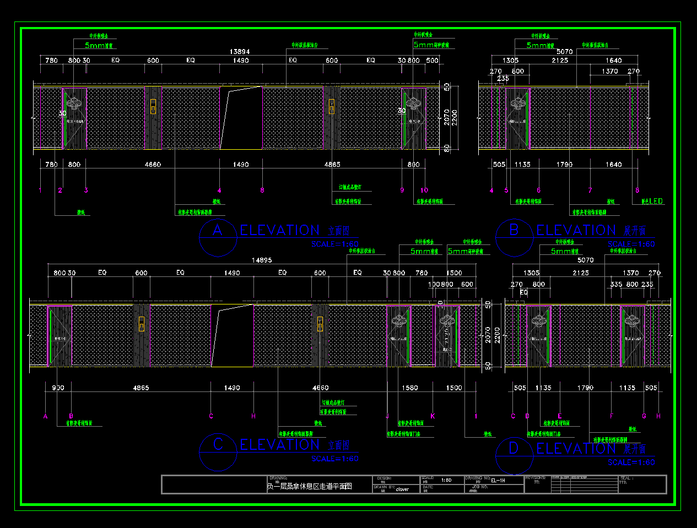Select the ELEVATION title next to marker A
Image resolution: width=697 pixels, height=528 pixels.
280,230
